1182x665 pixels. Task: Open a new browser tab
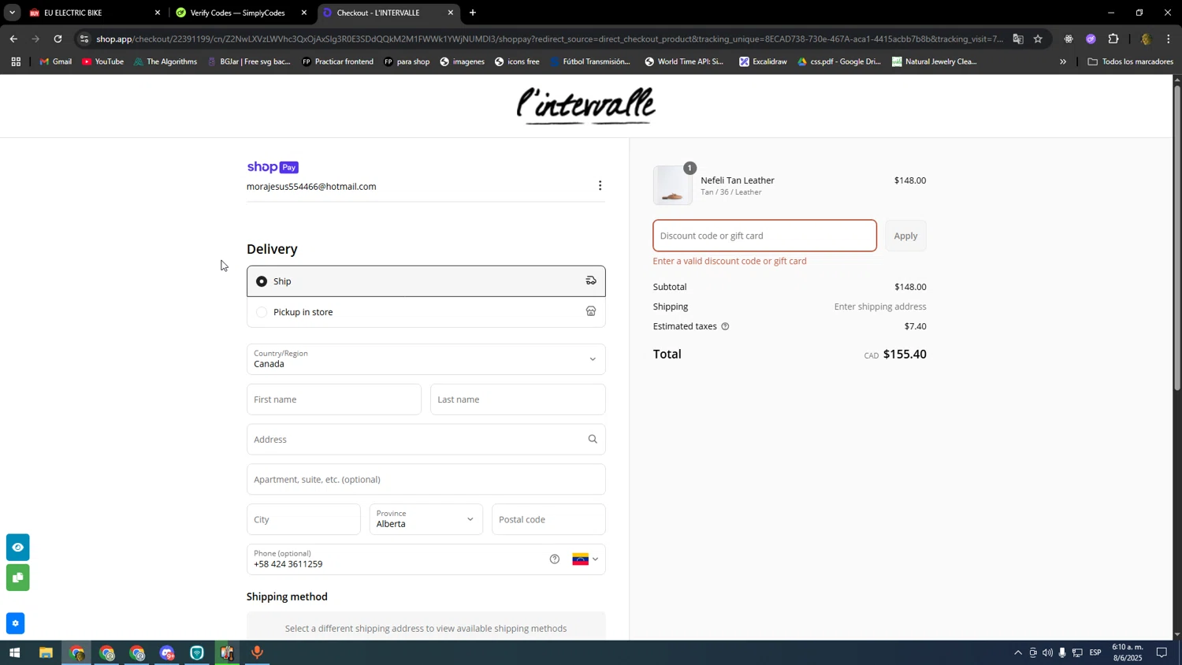(x=472, y=13)
